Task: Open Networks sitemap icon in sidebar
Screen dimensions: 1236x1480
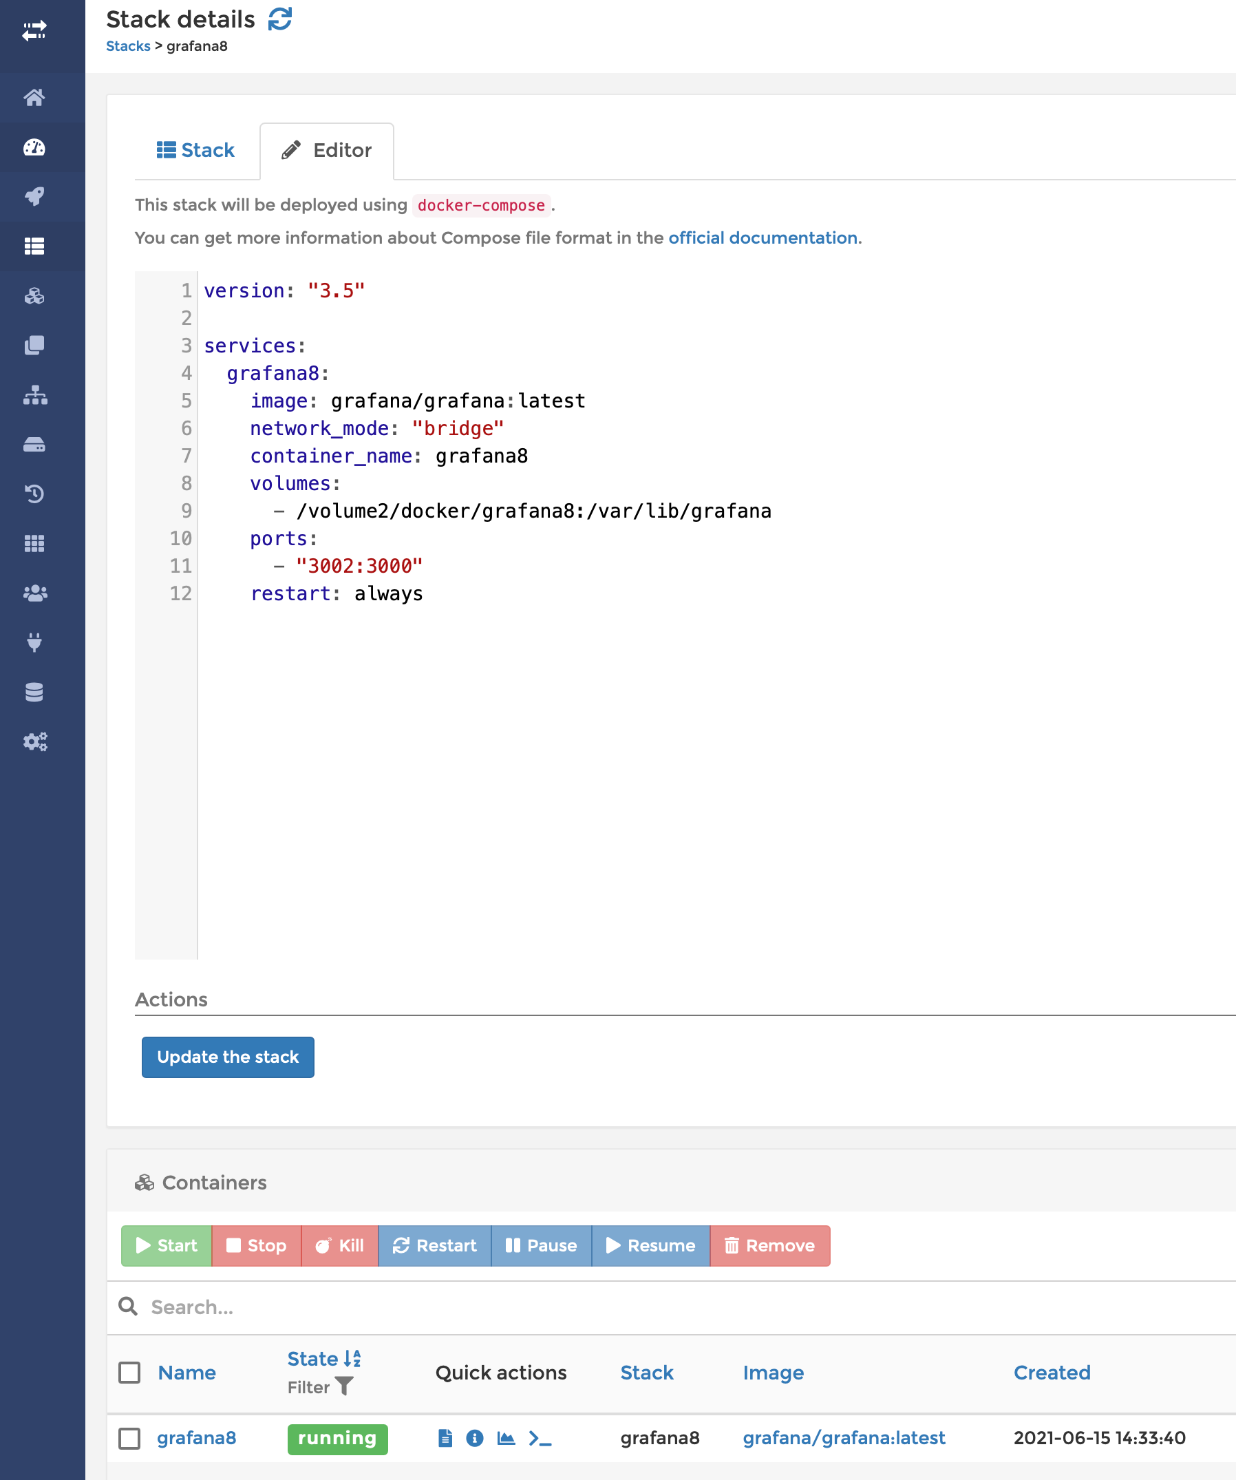Action: 34,395
